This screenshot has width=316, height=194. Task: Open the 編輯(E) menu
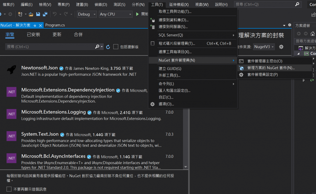[27, 4]
